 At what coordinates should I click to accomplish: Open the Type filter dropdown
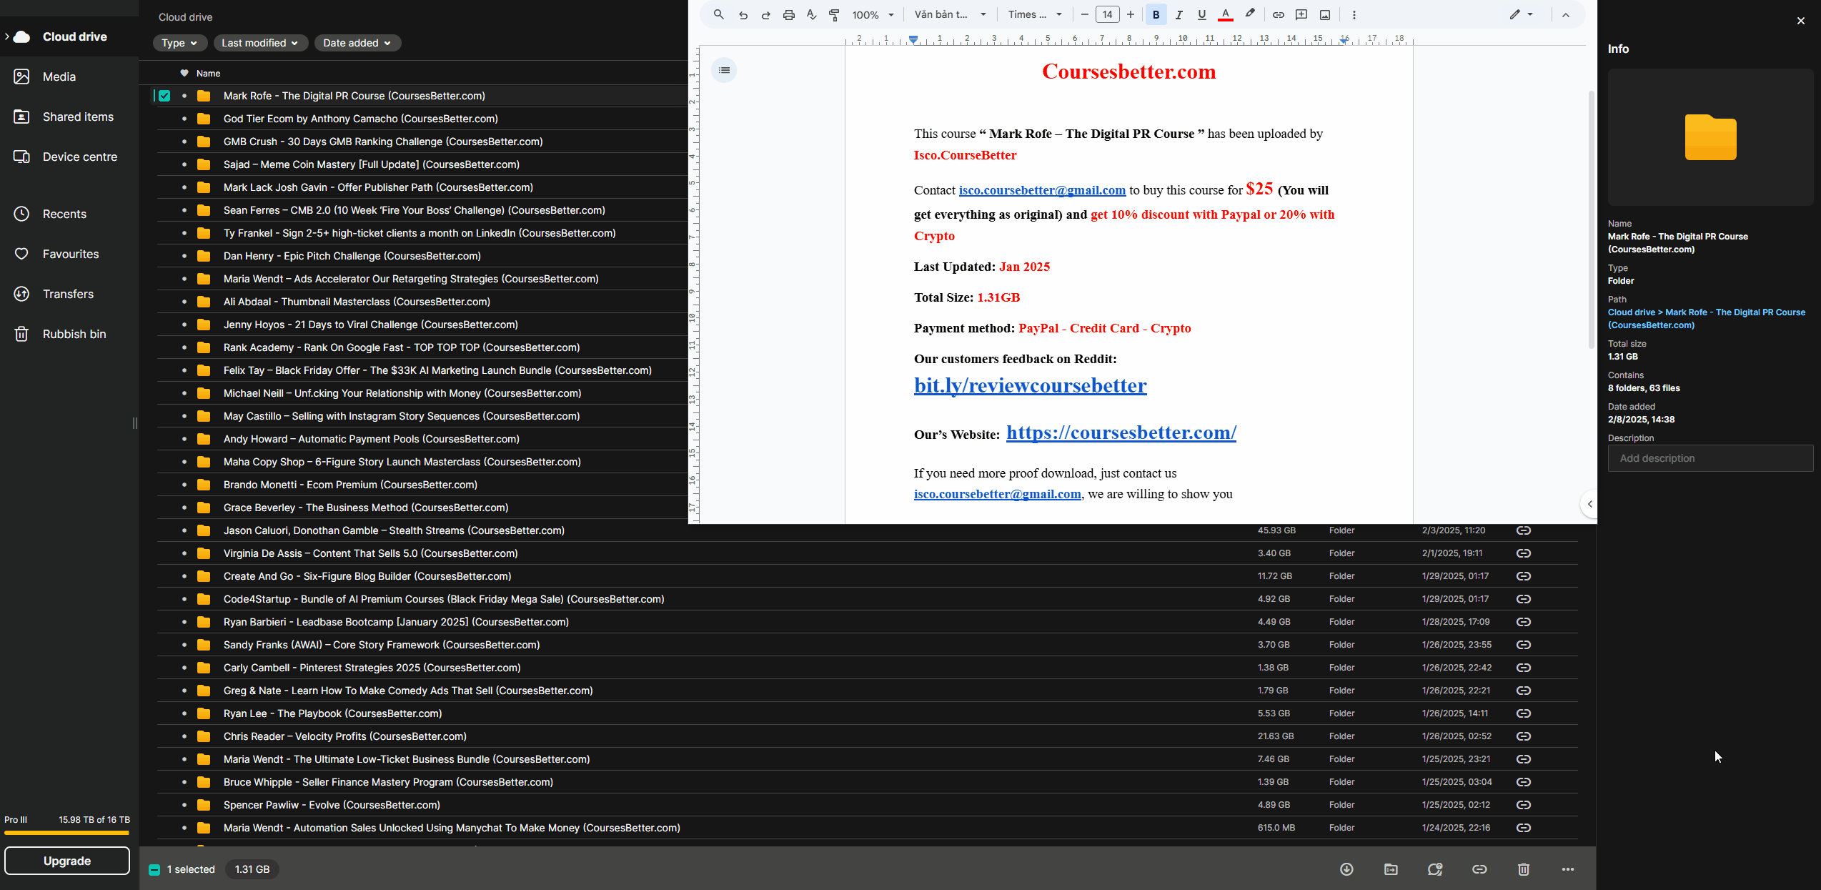(x=179, y=43)
